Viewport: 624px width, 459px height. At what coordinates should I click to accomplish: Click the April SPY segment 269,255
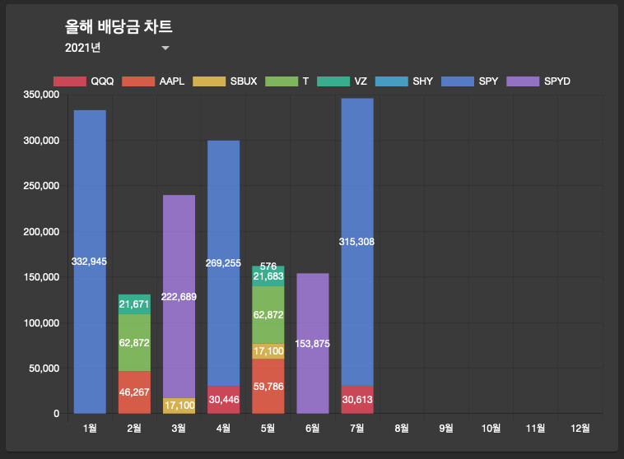click(224, 263)
